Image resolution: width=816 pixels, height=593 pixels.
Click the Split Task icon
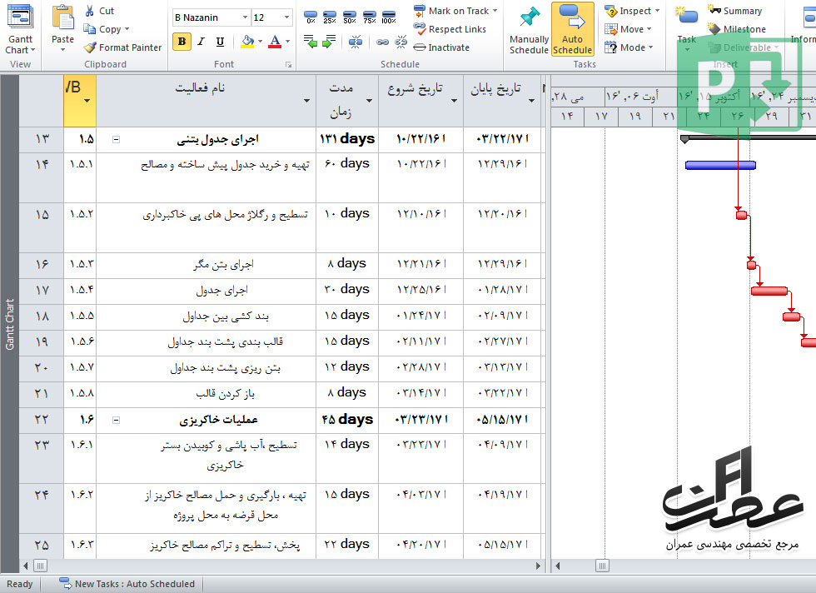coord(356,42)
